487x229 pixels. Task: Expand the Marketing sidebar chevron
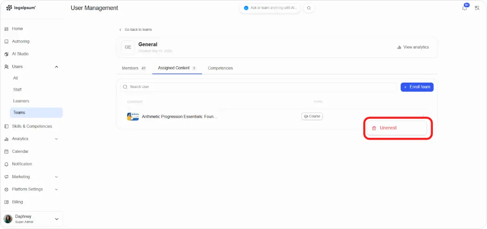pos(56,177)
